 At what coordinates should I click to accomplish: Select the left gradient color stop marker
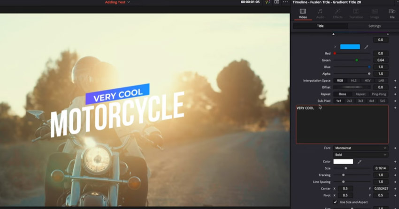coord(333,34)
